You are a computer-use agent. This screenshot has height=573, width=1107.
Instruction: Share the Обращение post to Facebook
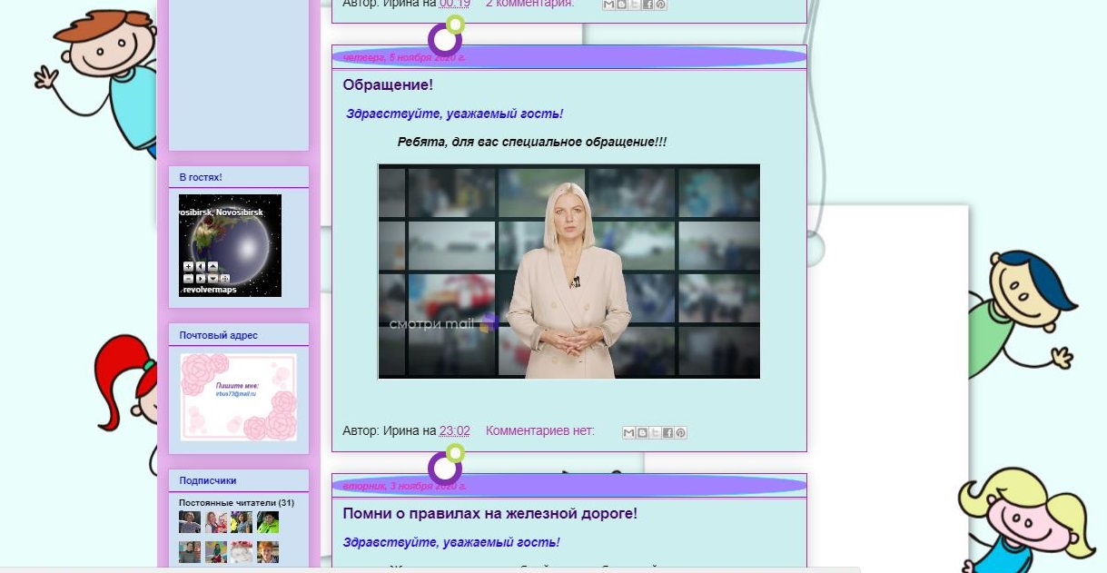(667, 433)
